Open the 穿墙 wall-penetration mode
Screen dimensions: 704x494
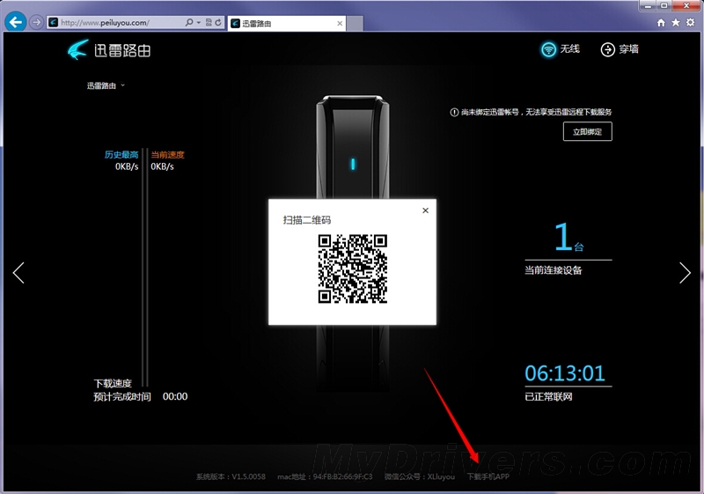pyautogui.click(x=620, y=49)
